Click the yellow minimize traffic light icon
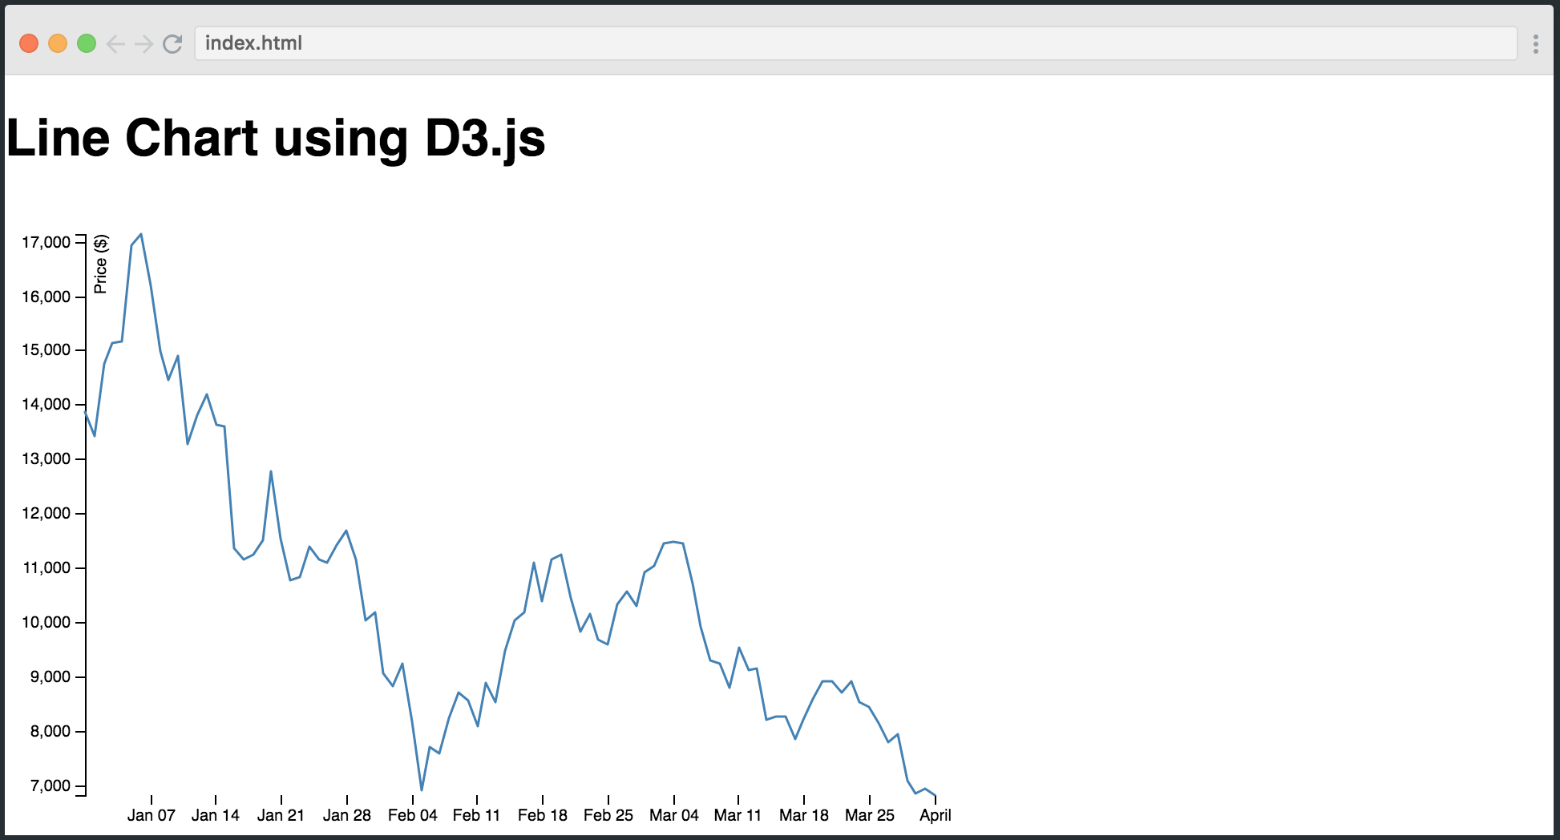The image size is (1560, 840). pos(57,43)
